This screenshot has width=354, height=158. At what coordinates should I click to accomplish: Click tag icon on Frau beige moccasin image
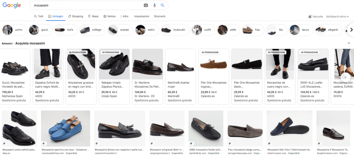click(x=230, y=143)
